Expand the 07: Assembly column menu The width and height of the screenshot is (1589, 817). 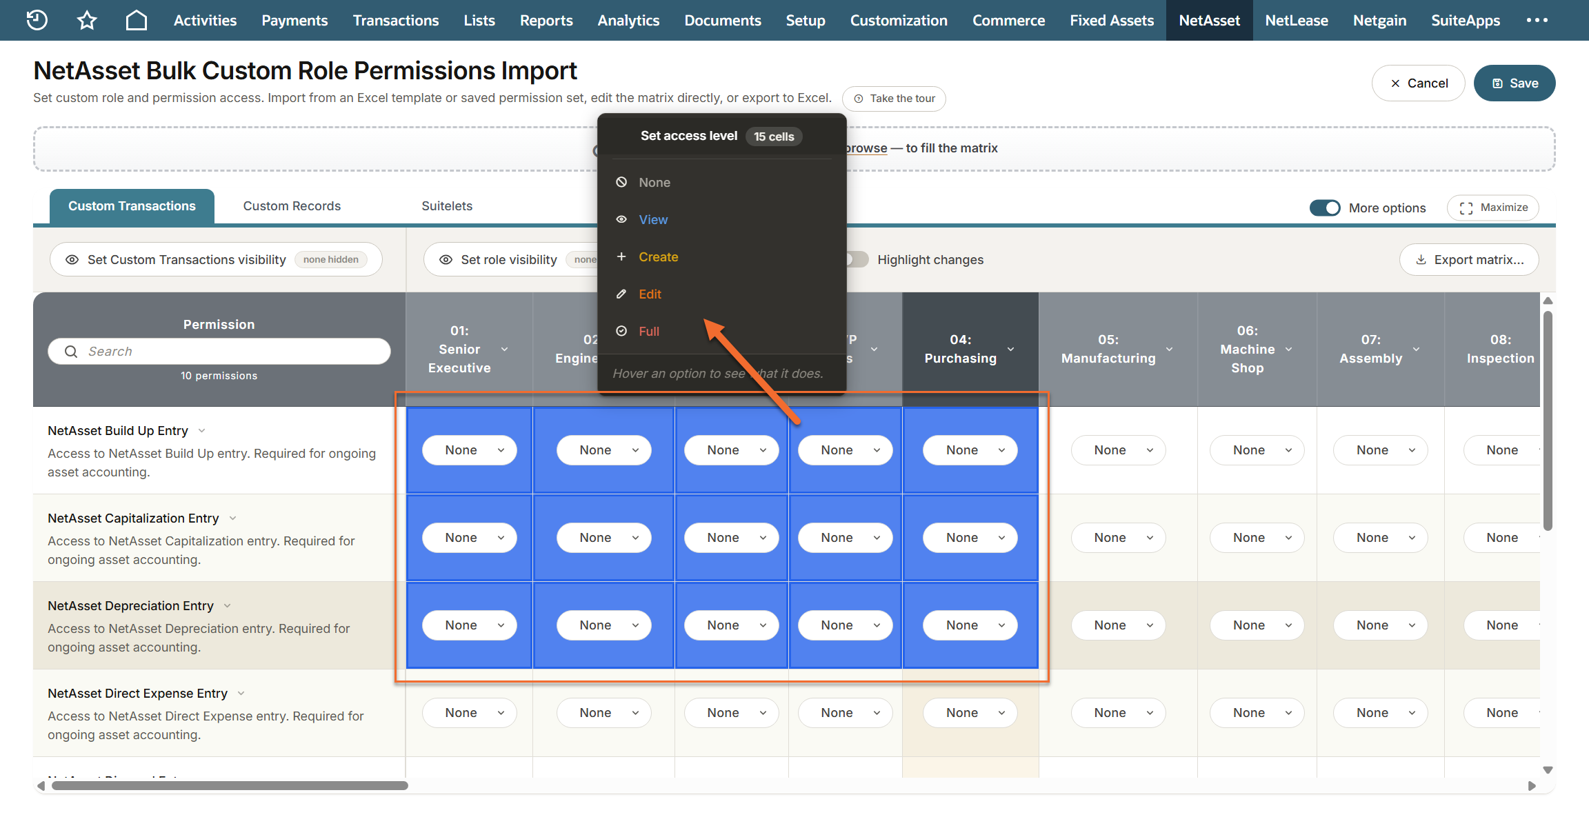[x=1417, y=350]
